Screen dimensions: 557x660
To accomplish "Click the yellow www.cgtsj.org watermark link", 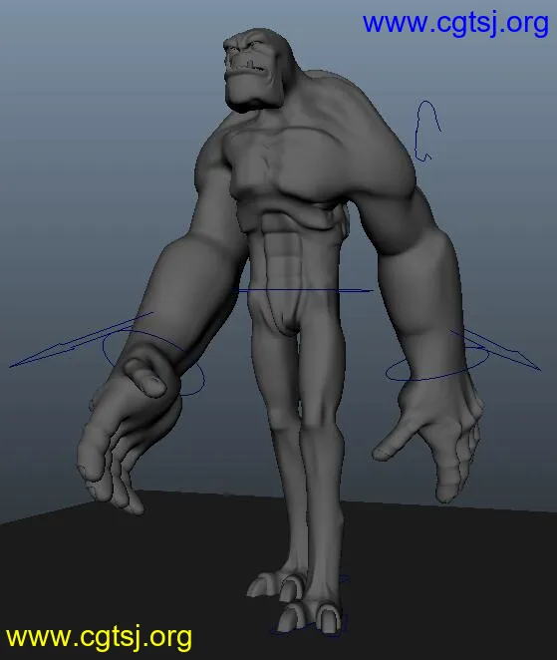I will click(100, 637).
